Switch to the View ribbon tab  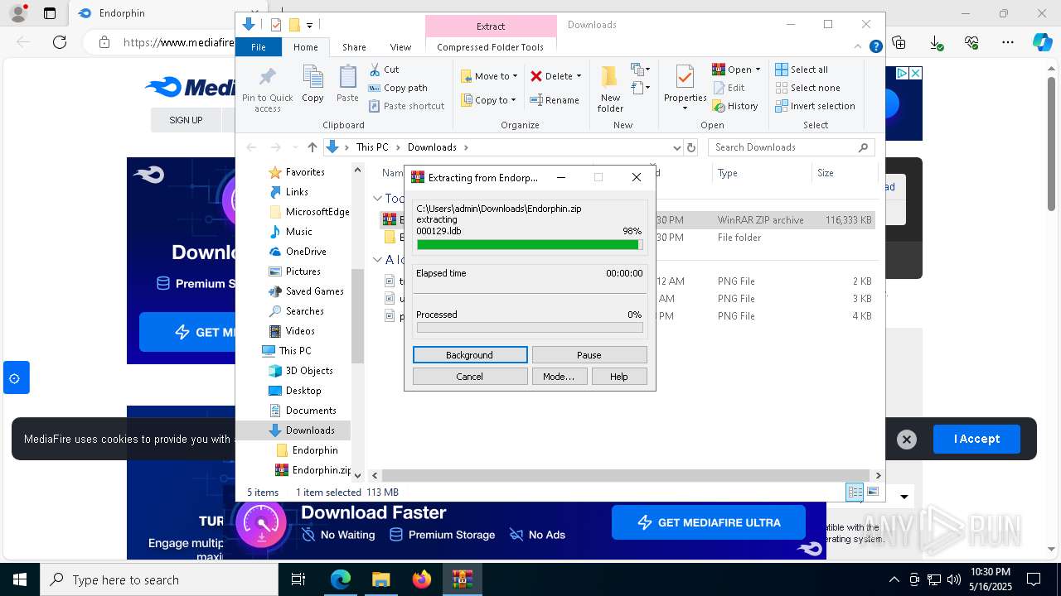point(400,47)
